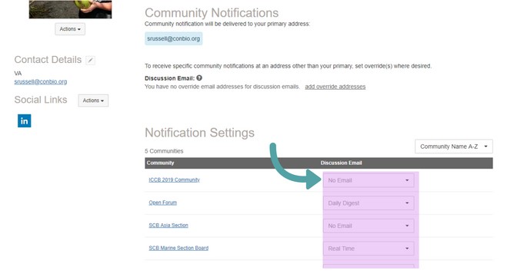The width and height of the screenshot is (517, 280).
Task: Click the Community Notifications heading
Action: [212, 13]
